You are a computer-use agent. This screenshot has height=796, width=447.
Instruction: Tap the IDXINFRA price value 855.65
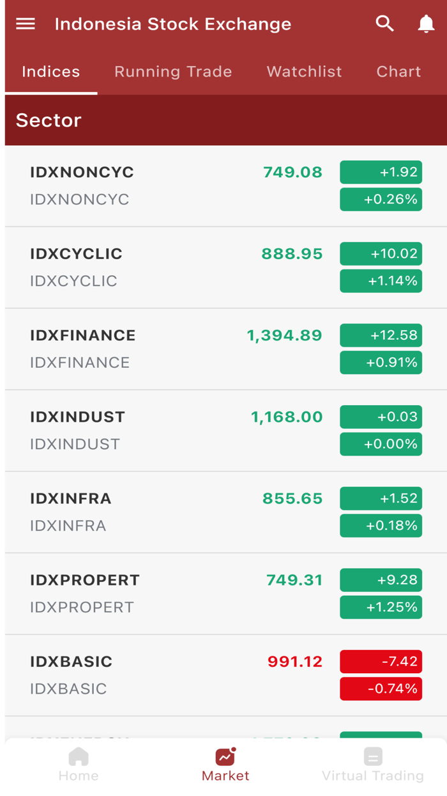292,498
